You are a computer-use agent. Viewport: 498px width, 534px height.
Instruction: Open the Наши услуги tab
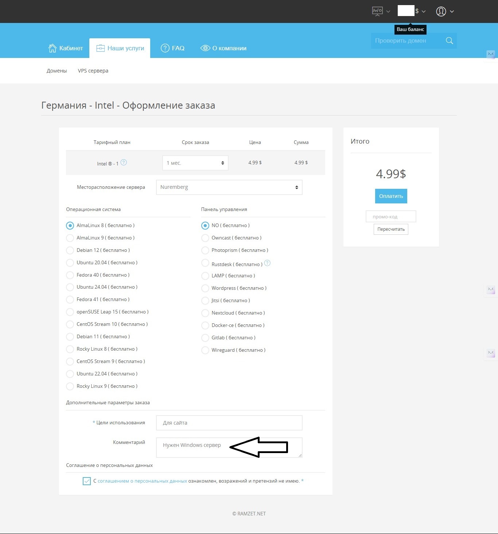point(120,48)
